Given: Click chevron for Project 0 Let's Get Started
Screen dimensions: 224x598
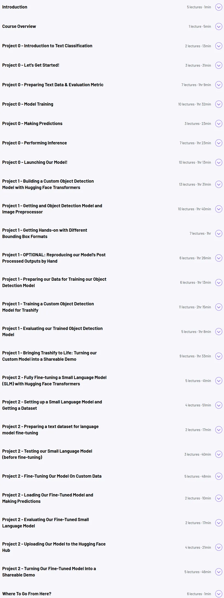Looking at the screenshot, I should tap(219, 65).
